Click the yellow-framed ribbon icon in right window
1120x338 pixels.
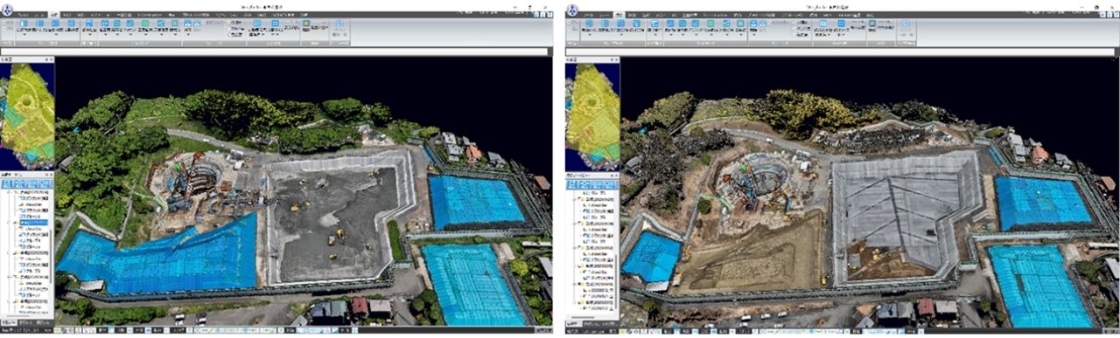coord(871,24)
